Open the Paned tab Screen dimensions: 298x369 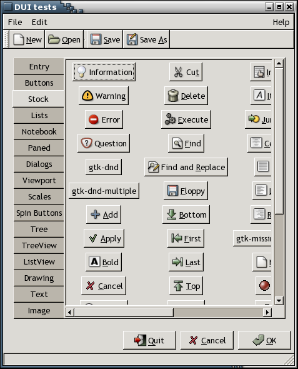pyautogui.click(x=39, y=148)
